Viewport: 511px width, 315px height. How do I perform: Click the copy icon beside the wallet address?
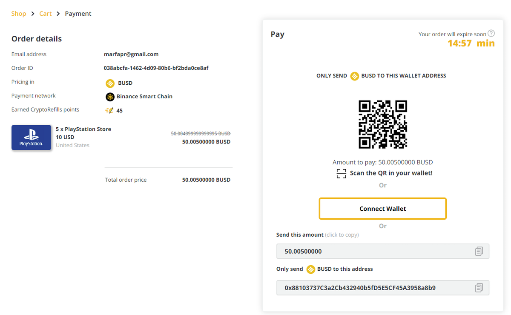(x=479, y=288)
